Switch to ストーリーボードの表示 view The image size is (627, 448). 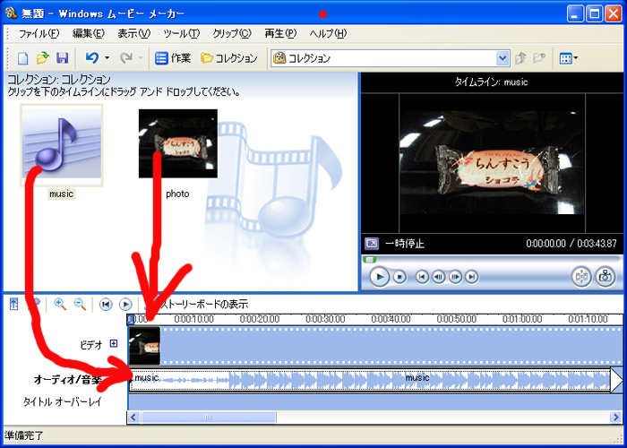[x=196, y=305]
